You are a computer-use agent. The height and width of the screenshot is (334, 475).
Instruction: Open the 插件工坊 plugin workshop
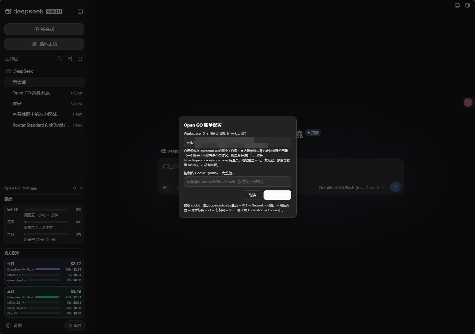click(44, 44)
